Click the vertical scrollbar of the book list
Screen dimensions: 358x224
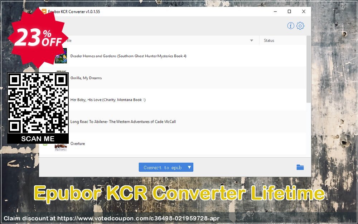coord(309,70)
